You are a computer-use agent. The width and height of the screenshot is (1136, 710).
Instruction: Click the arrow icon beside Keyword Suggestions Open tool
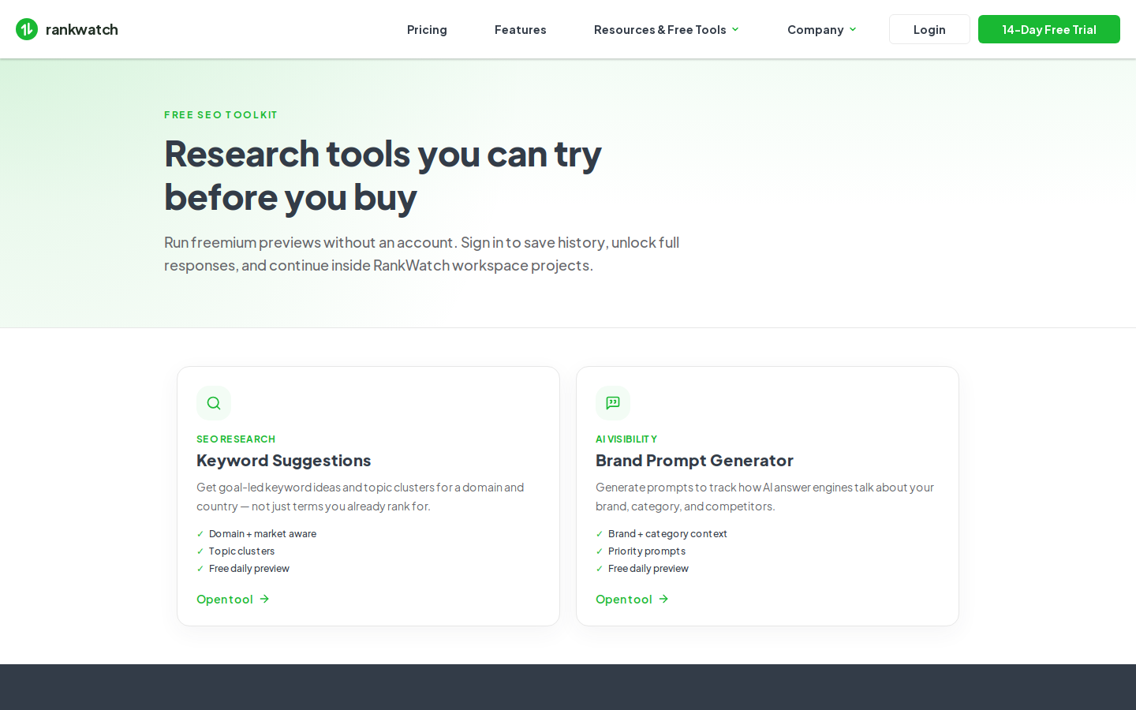265,599
